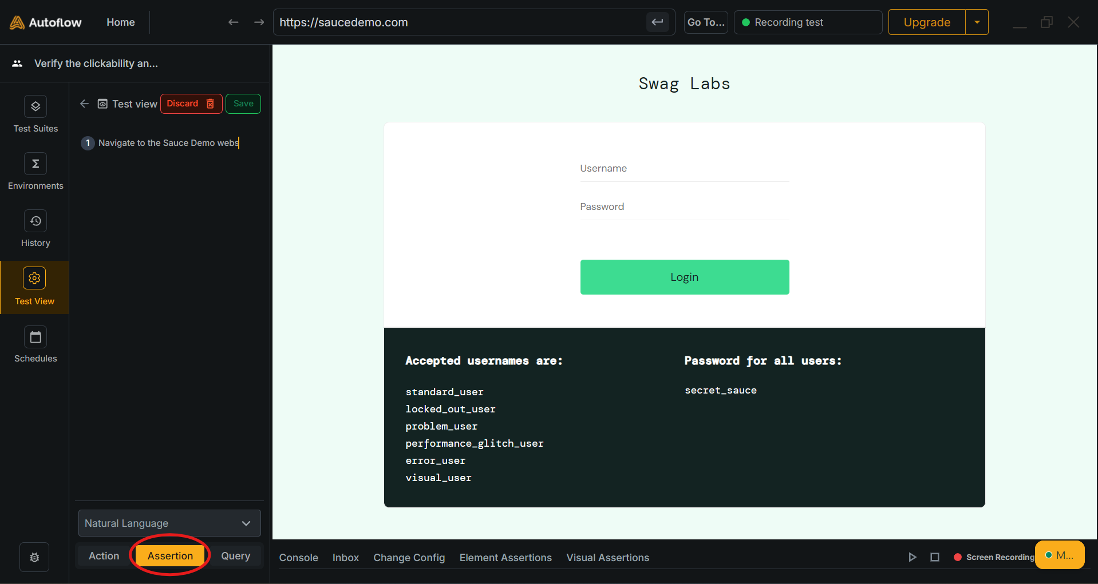Select the Test View sidebar icon

(x=34, y=278)
